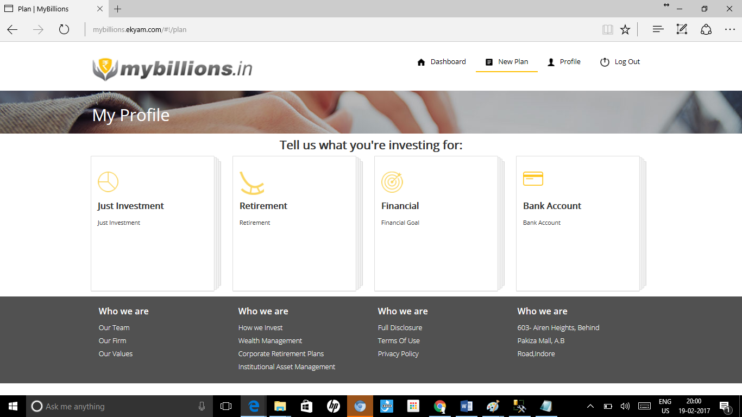This screenshot has height=417, width=742.
Task: Open the Our Team footer link
Action: 114,328
